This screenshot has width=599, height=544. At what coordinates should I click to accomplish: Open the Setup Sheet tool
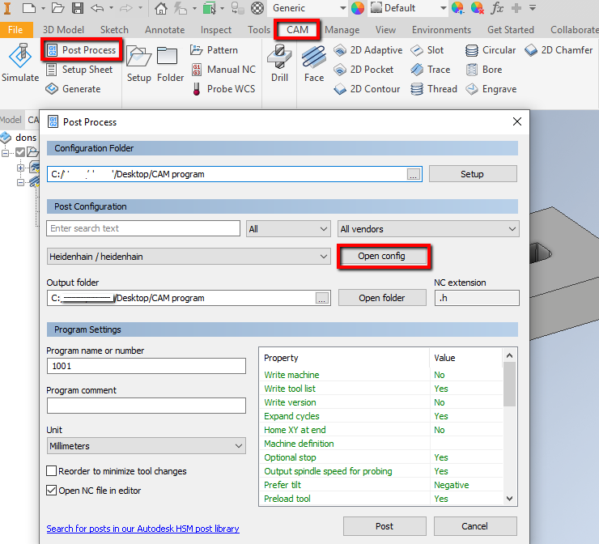(x=79, y=70)
